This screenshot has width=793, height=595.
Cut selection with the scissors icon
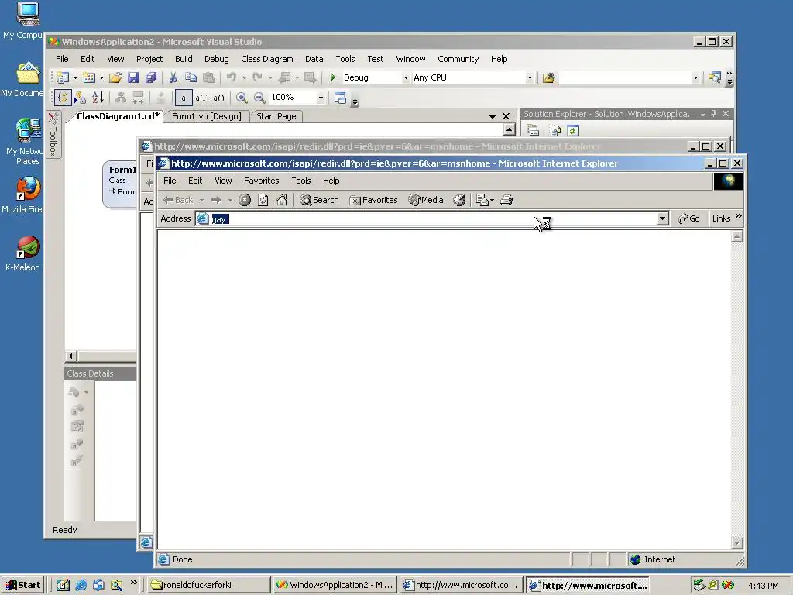pyautogui.click(x=173, y=77)
